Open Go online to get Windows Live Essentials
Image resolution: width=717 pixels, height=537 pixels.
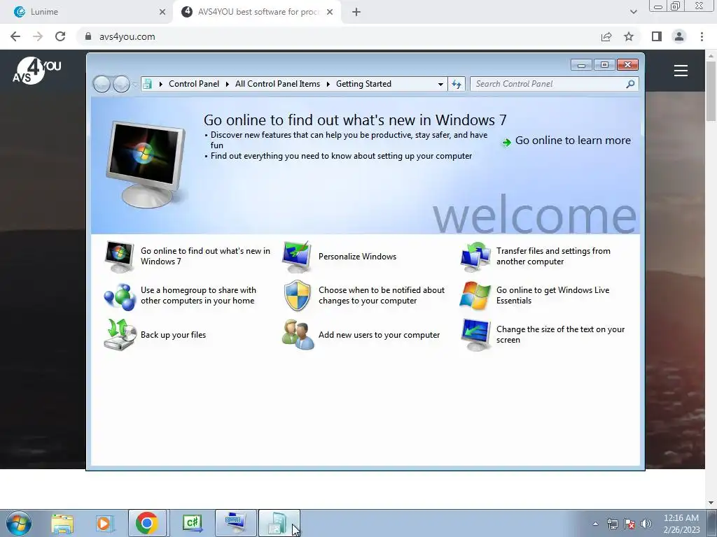553,296
